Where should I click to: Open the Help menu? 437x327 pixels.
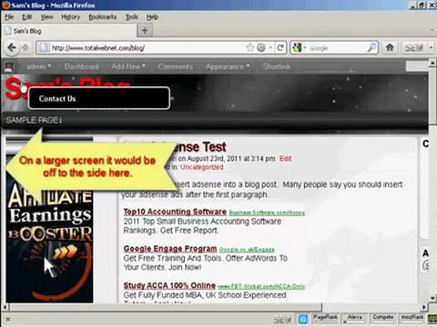[152, 17]
